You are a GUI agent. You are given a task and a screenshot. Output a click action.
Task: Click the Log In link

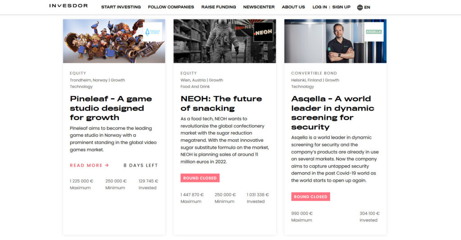(x=320, y=7)
